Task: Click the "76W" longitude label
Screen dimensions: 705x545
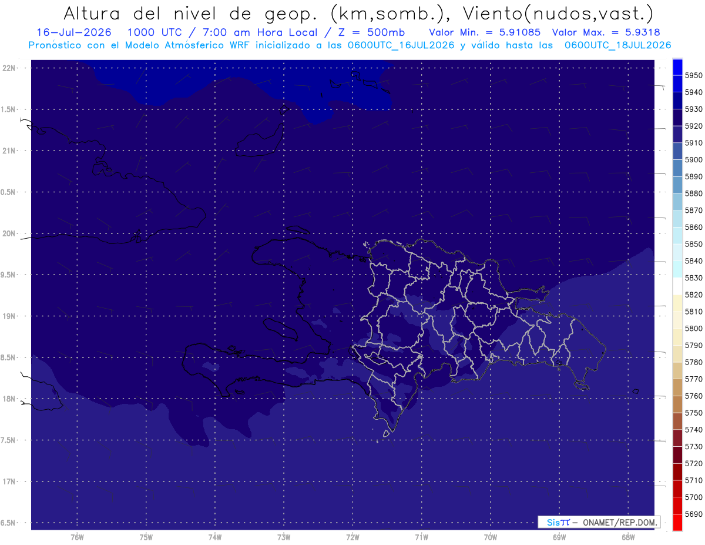Action: pyautogui.click(x=77, y=537)
